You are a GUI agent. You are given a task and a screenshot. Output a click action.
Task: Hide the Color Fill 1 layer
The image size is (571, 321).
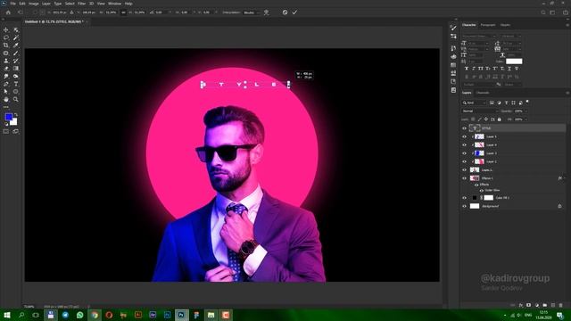click(464, 198)
